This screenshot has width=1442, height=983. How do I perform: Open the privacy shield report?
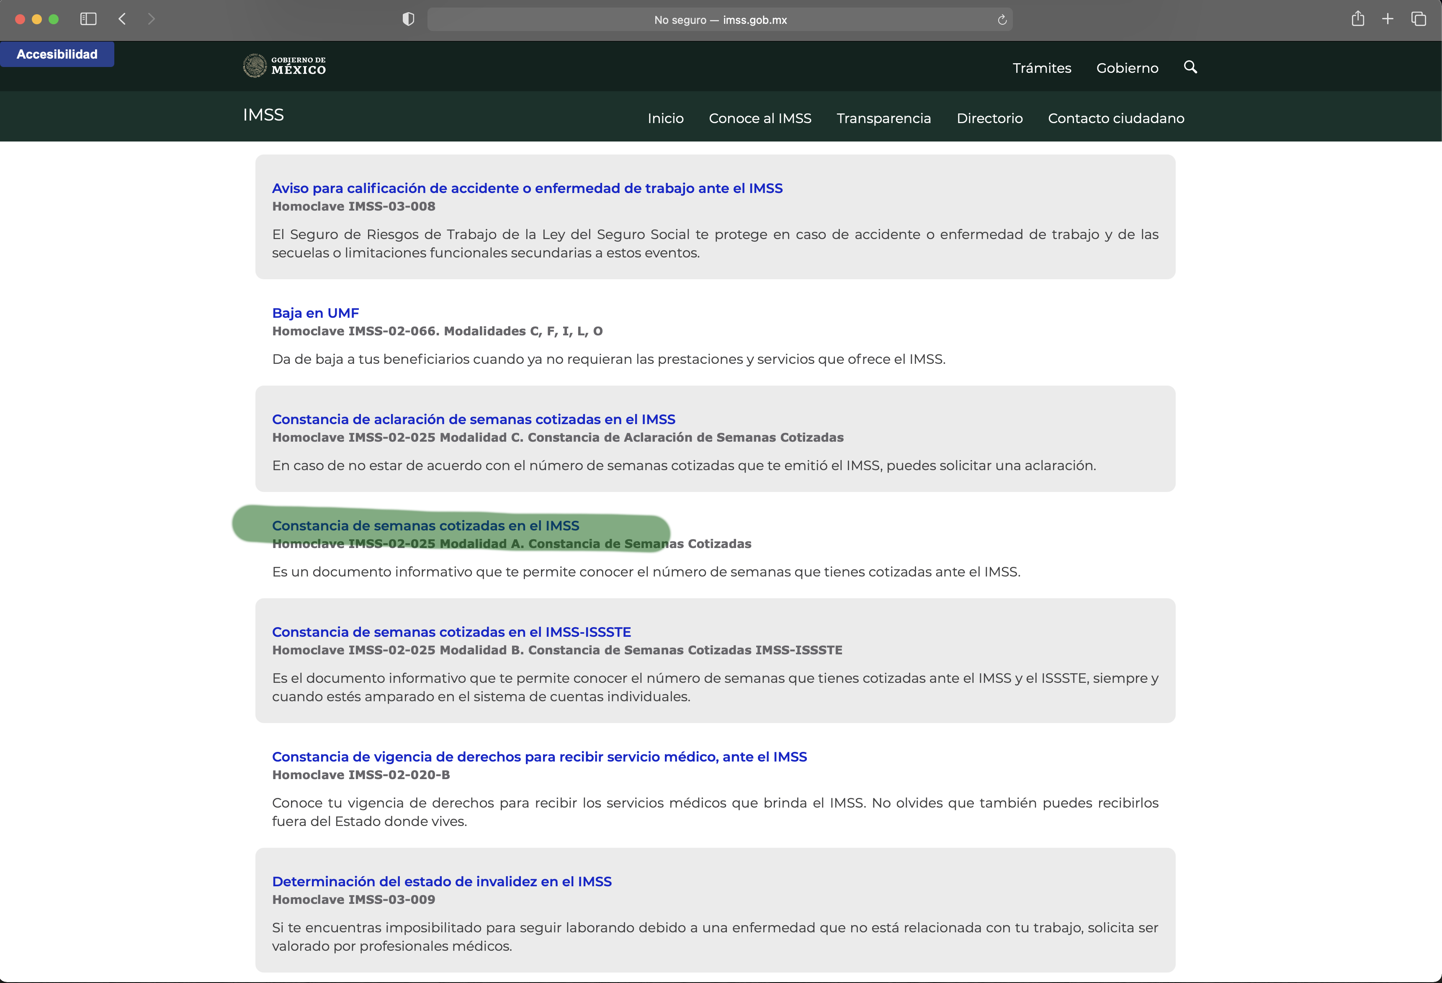click(408, 19)
